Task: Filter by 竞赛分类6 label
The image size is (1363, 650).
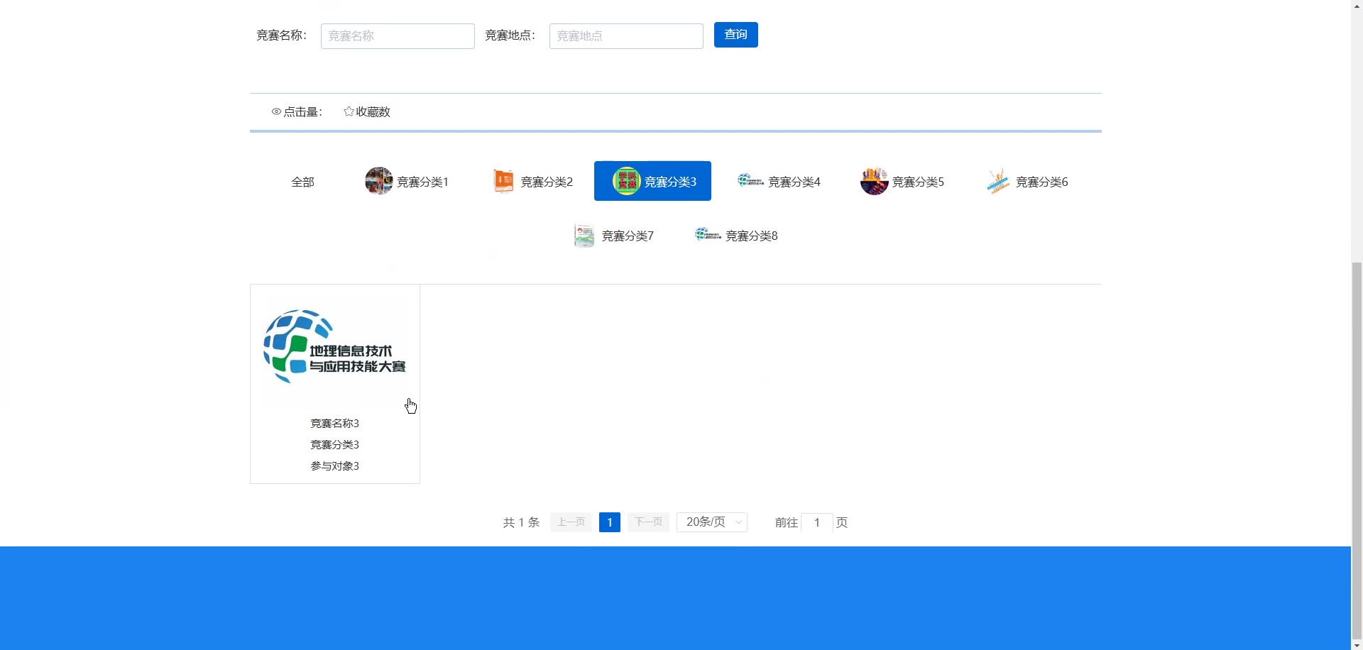Action: [x=1041, y=182]
